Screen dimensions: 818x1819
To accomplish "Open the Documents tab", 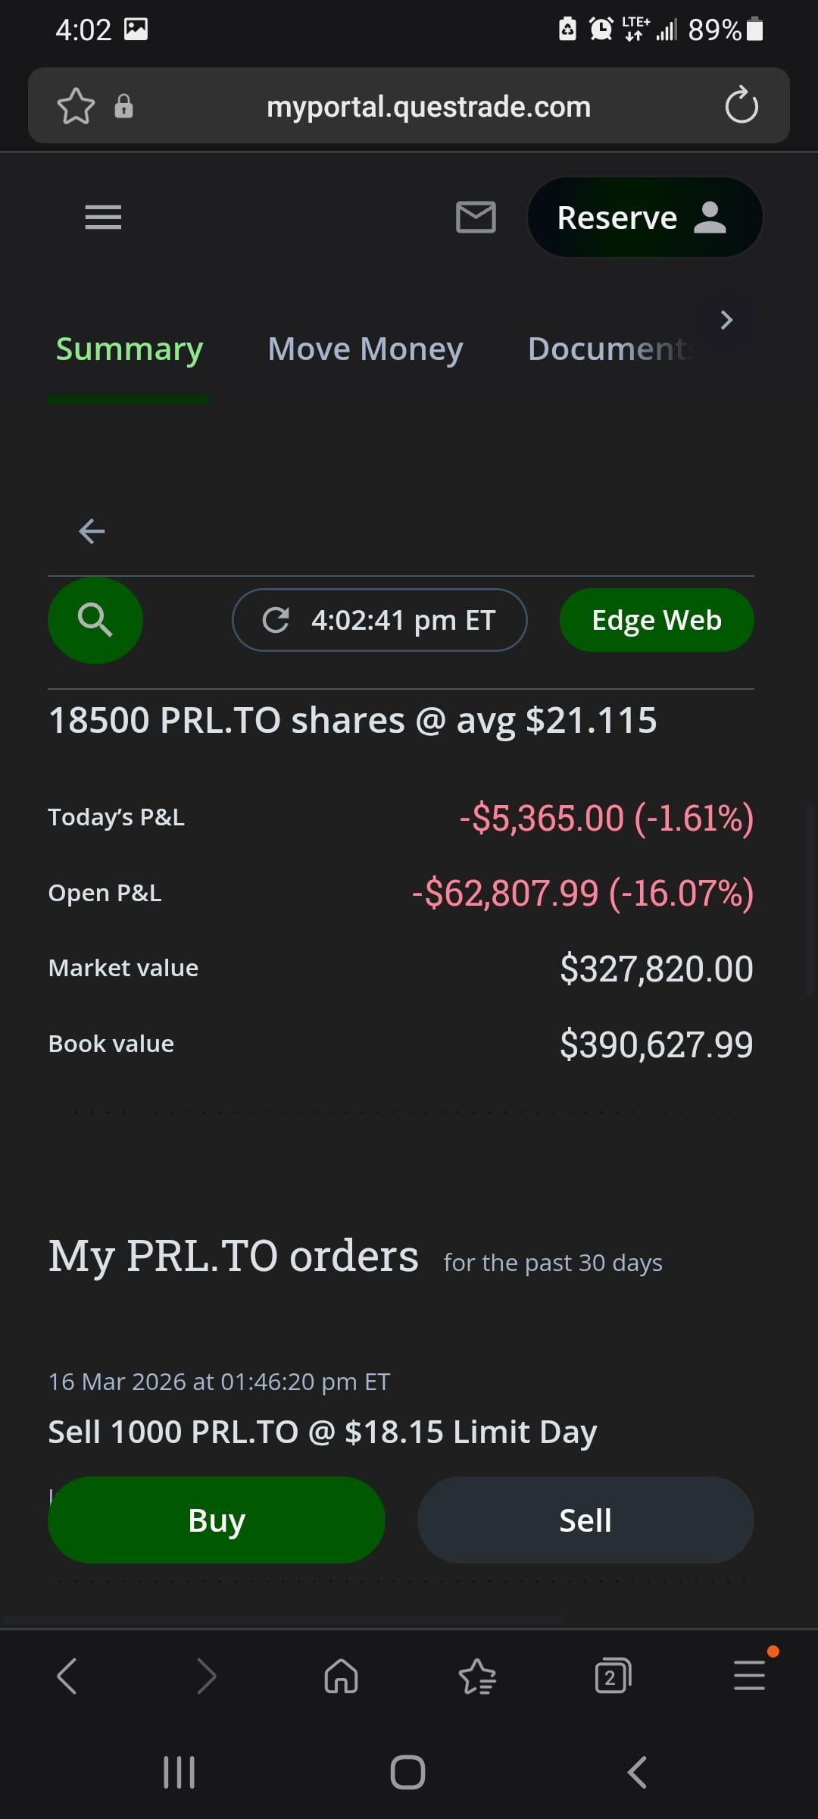I will click(x=610, y=349).
